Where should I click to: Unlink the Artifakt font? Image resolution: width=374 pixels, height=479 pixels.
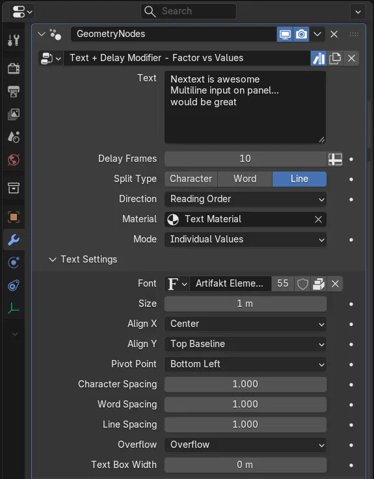335,284
